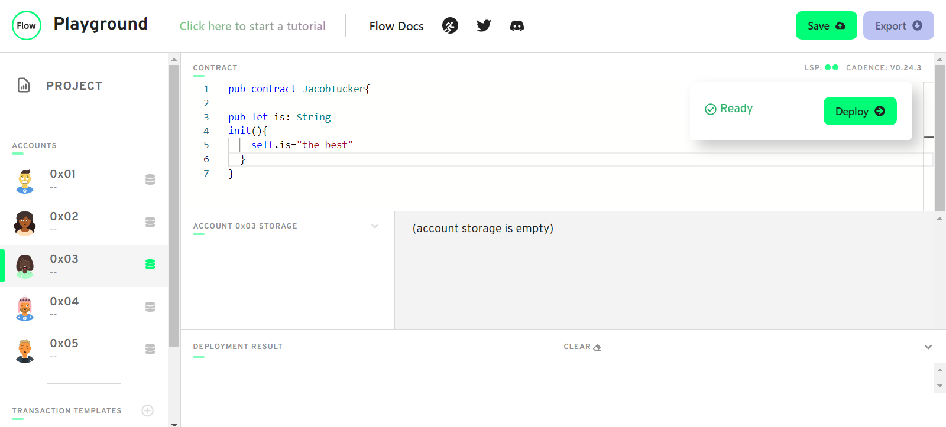
Task: Click the Cadence V0.24.3 version label
Action: pyautogui.click(x=883, y=67)
